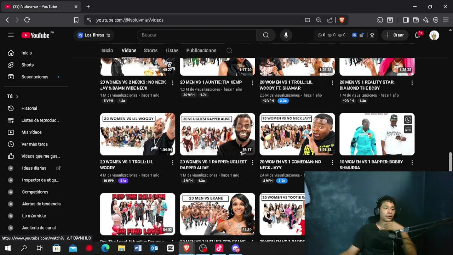The height and width of the screenshot is (255, 453).
Task: Toggle the browser sidebar panel
Action: click(406, 20)
